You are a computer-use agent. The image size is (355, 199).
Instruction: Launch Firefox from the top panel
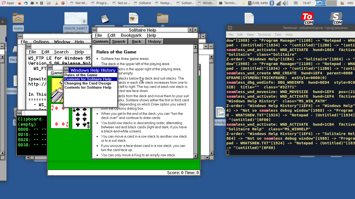point(20,3)
